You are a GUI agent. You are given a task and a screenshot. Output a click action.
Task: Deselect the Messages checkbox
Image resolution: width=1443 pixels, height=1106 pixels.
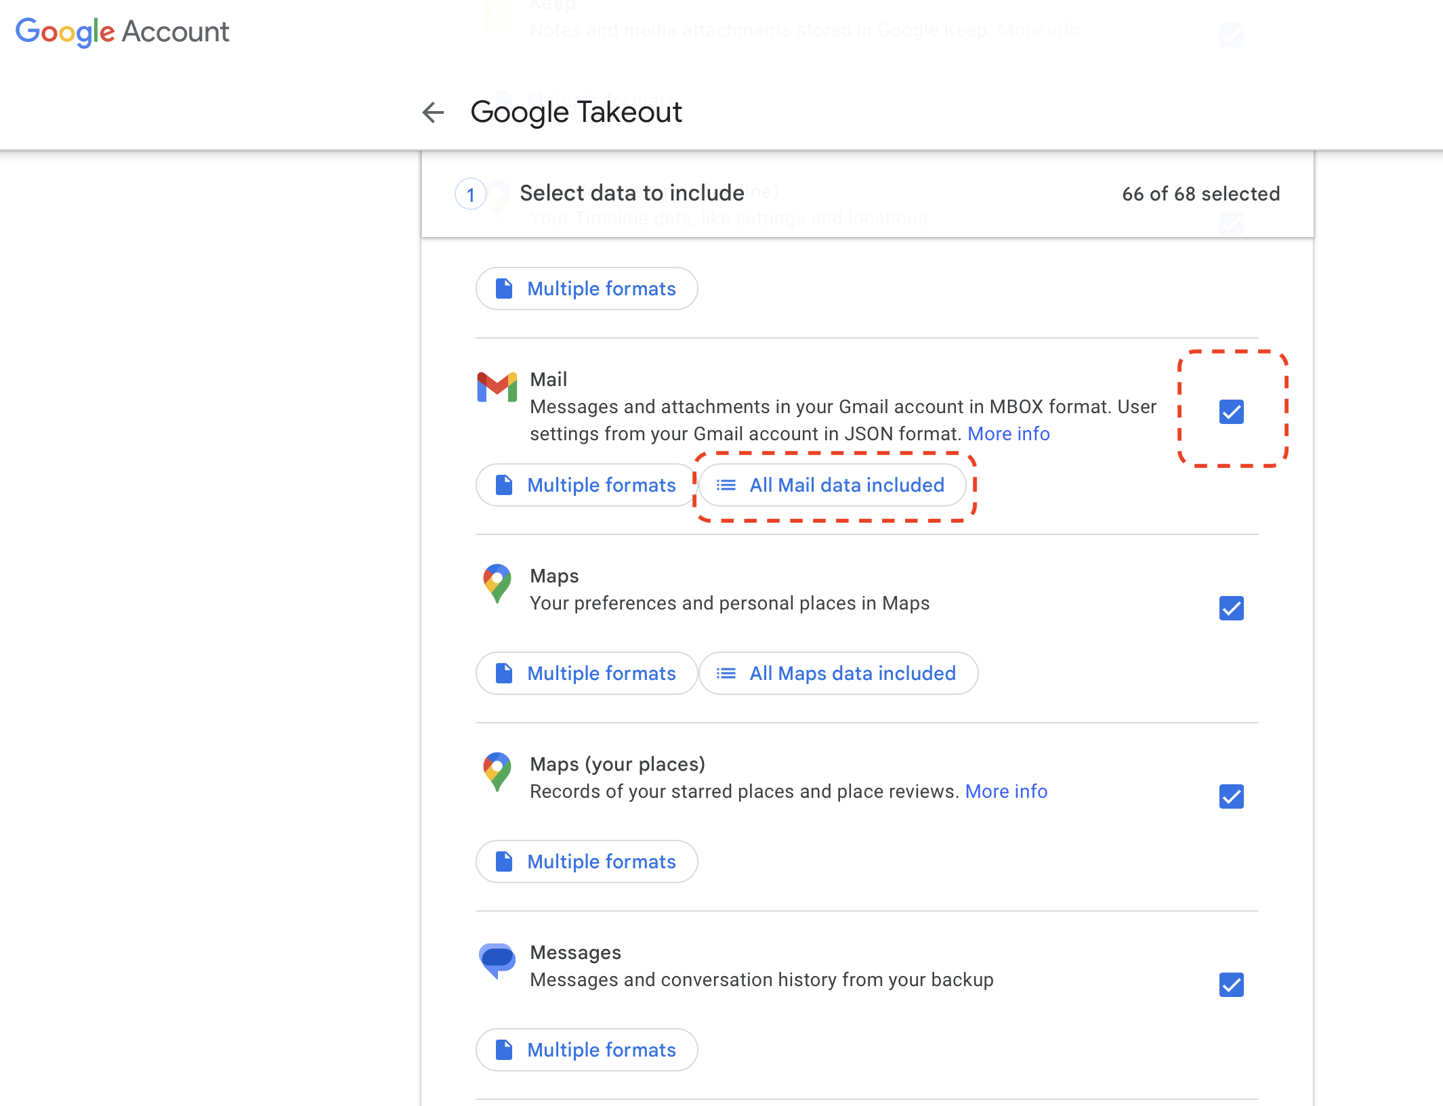1231,985
